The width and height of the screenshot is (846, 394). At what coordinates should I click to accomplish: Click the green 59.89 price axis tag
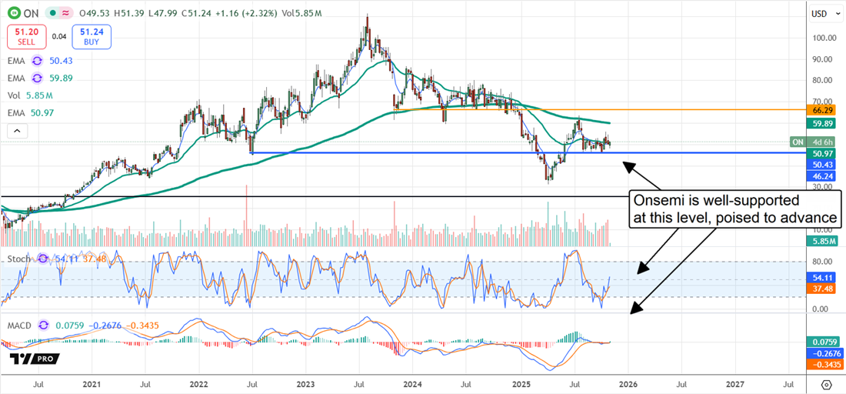pyautogui.click(x=821, y=124)
